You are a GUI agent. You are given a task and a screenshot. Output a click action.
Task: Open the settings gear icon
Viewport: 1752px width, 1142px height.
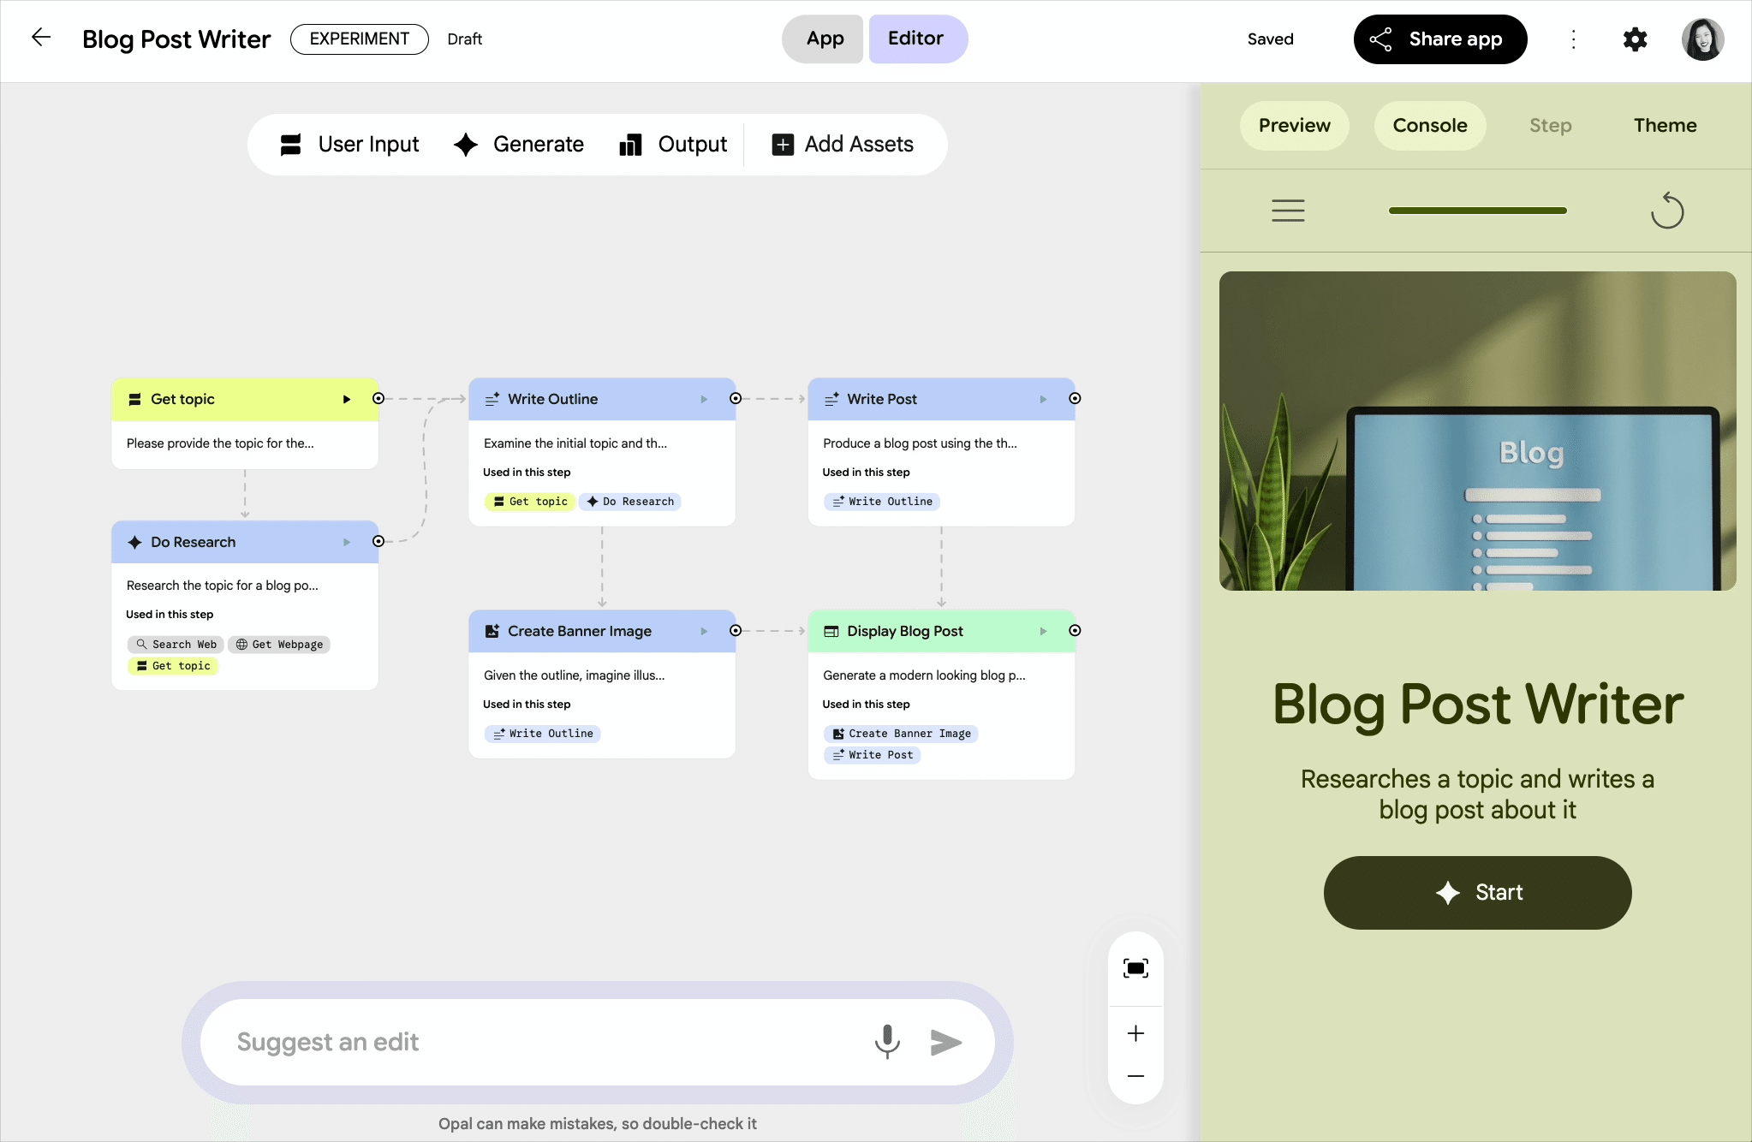(x=1635, y=39)
